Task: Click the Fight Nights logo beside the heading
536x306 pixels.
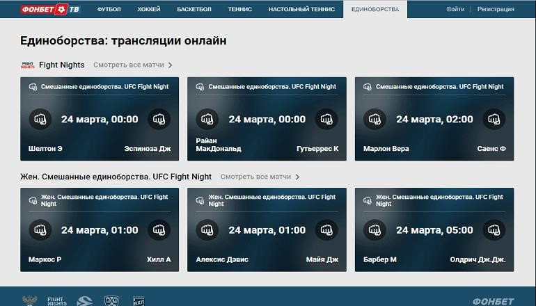Action: (x=28, y=65)
